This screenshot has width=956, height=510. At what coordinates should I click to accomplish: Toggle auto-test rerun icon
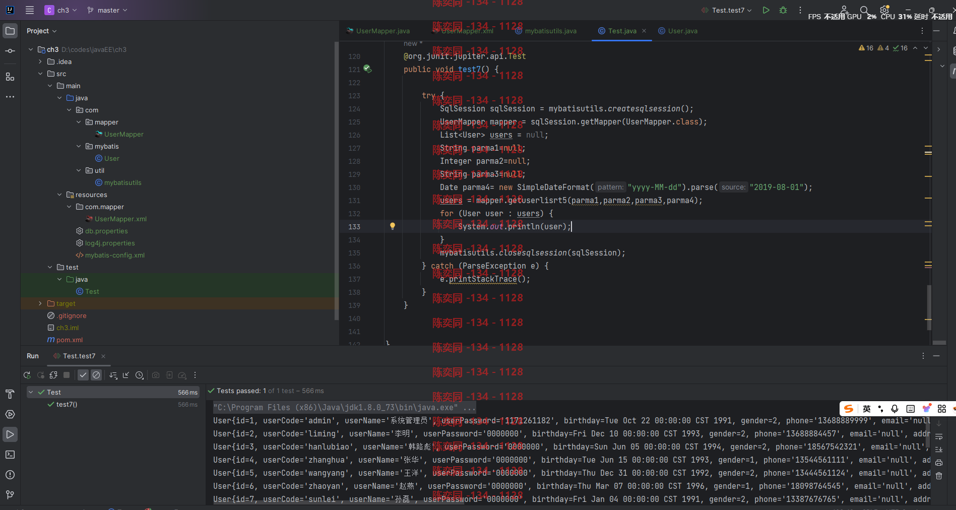click(x=53, y=375)
